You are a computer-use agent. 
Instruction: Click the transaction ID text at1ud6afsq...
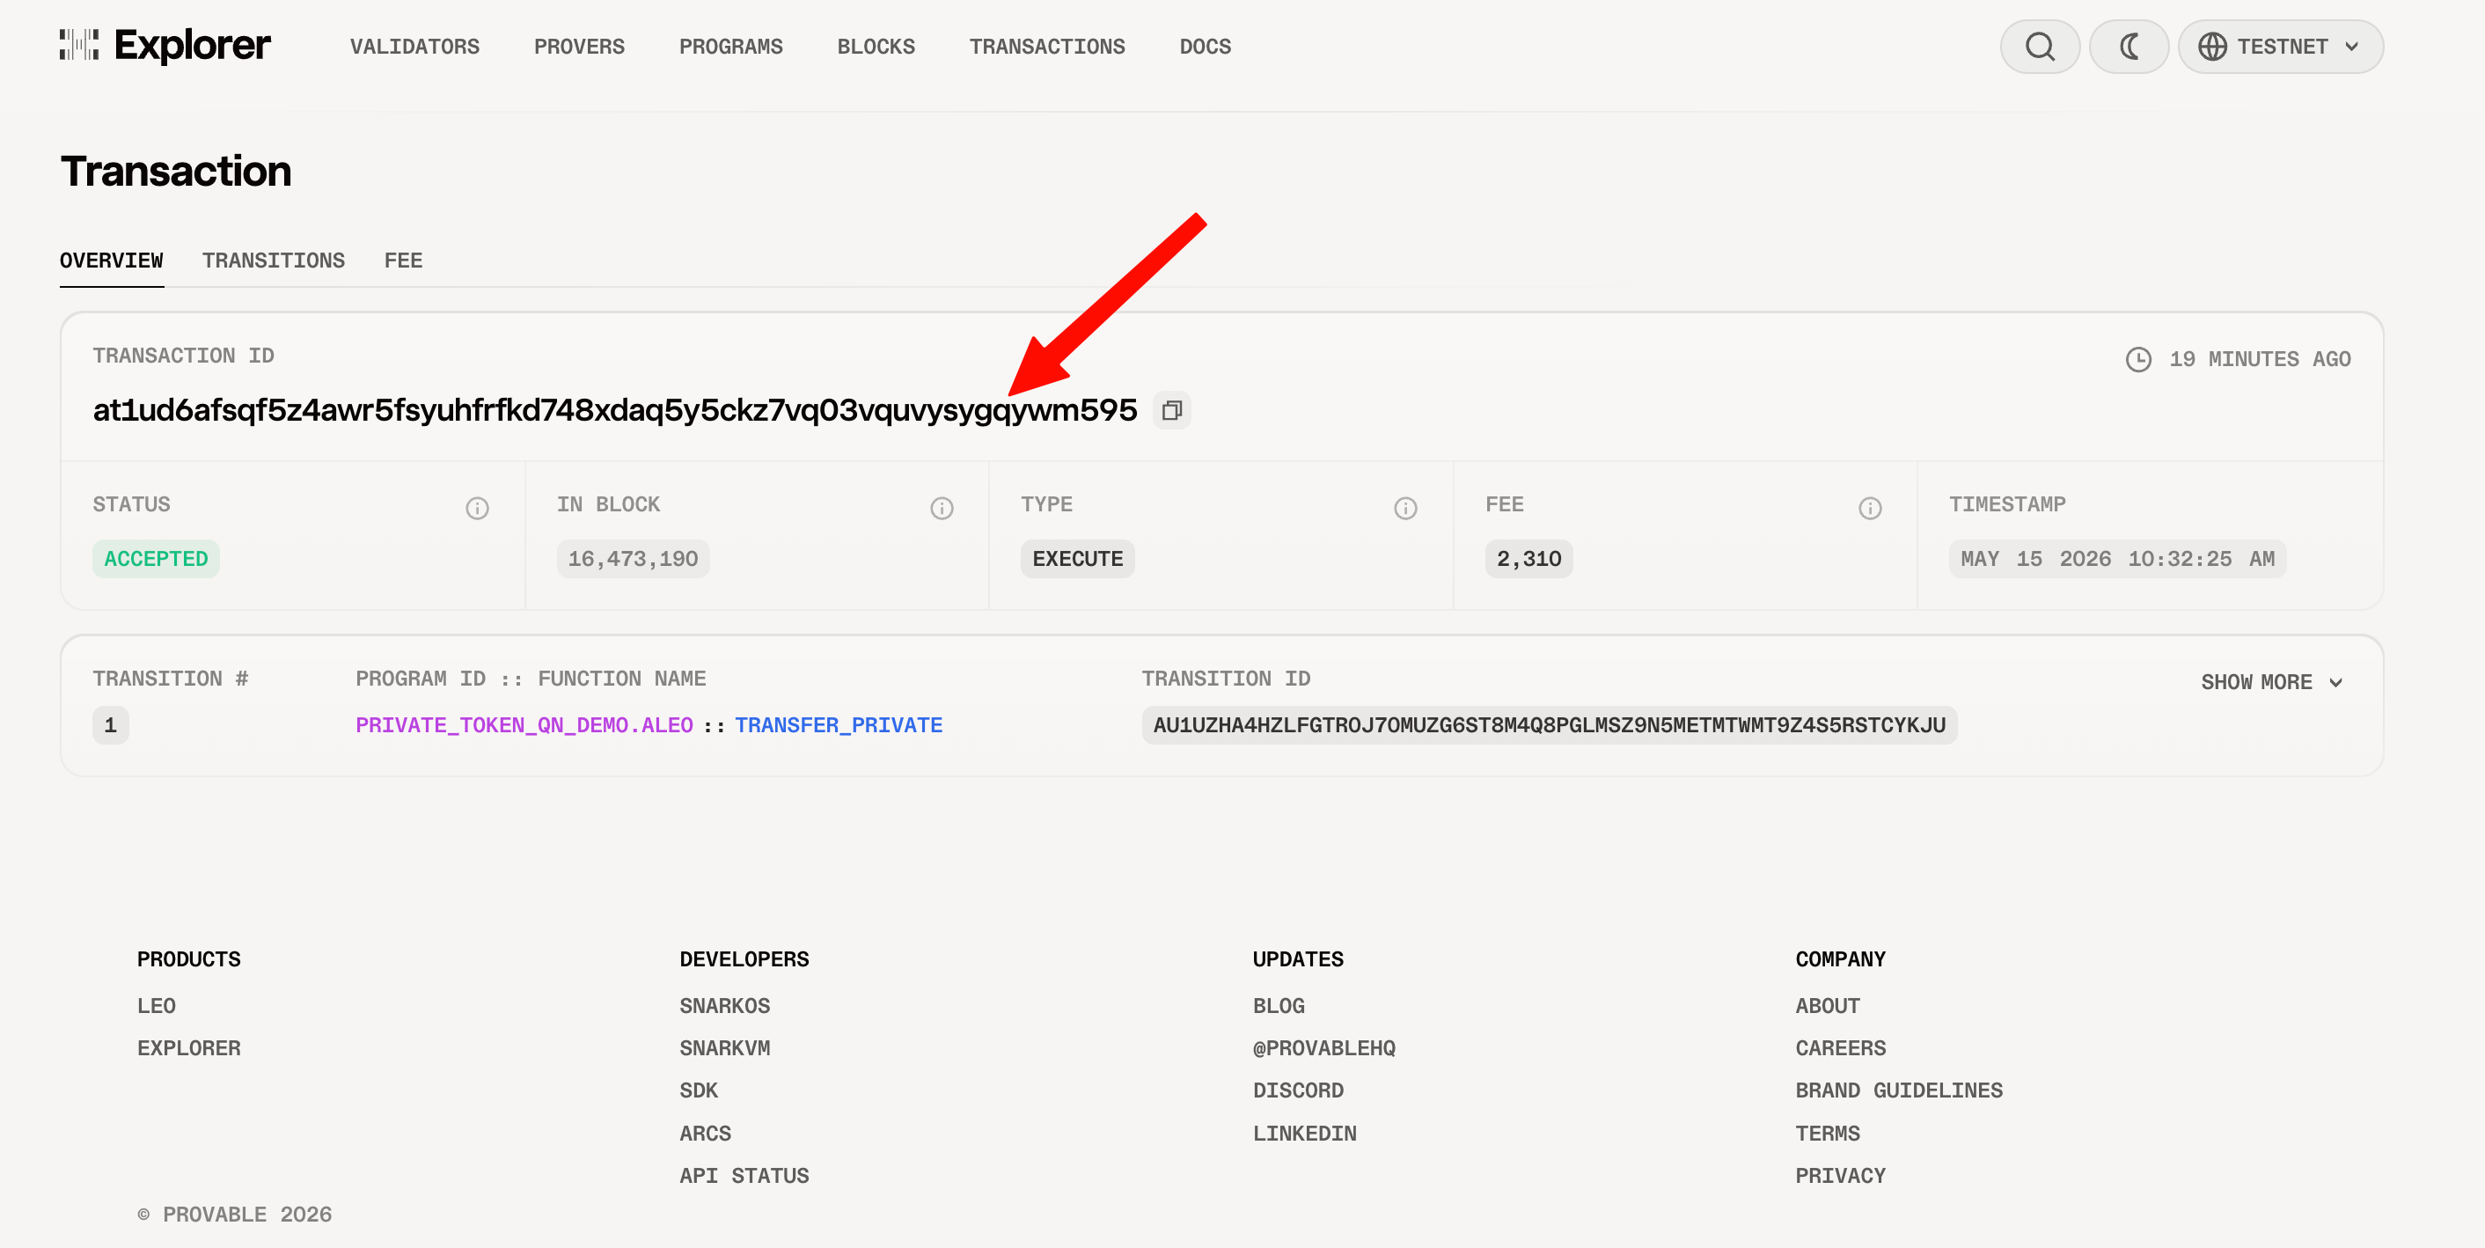pos(614,410)
